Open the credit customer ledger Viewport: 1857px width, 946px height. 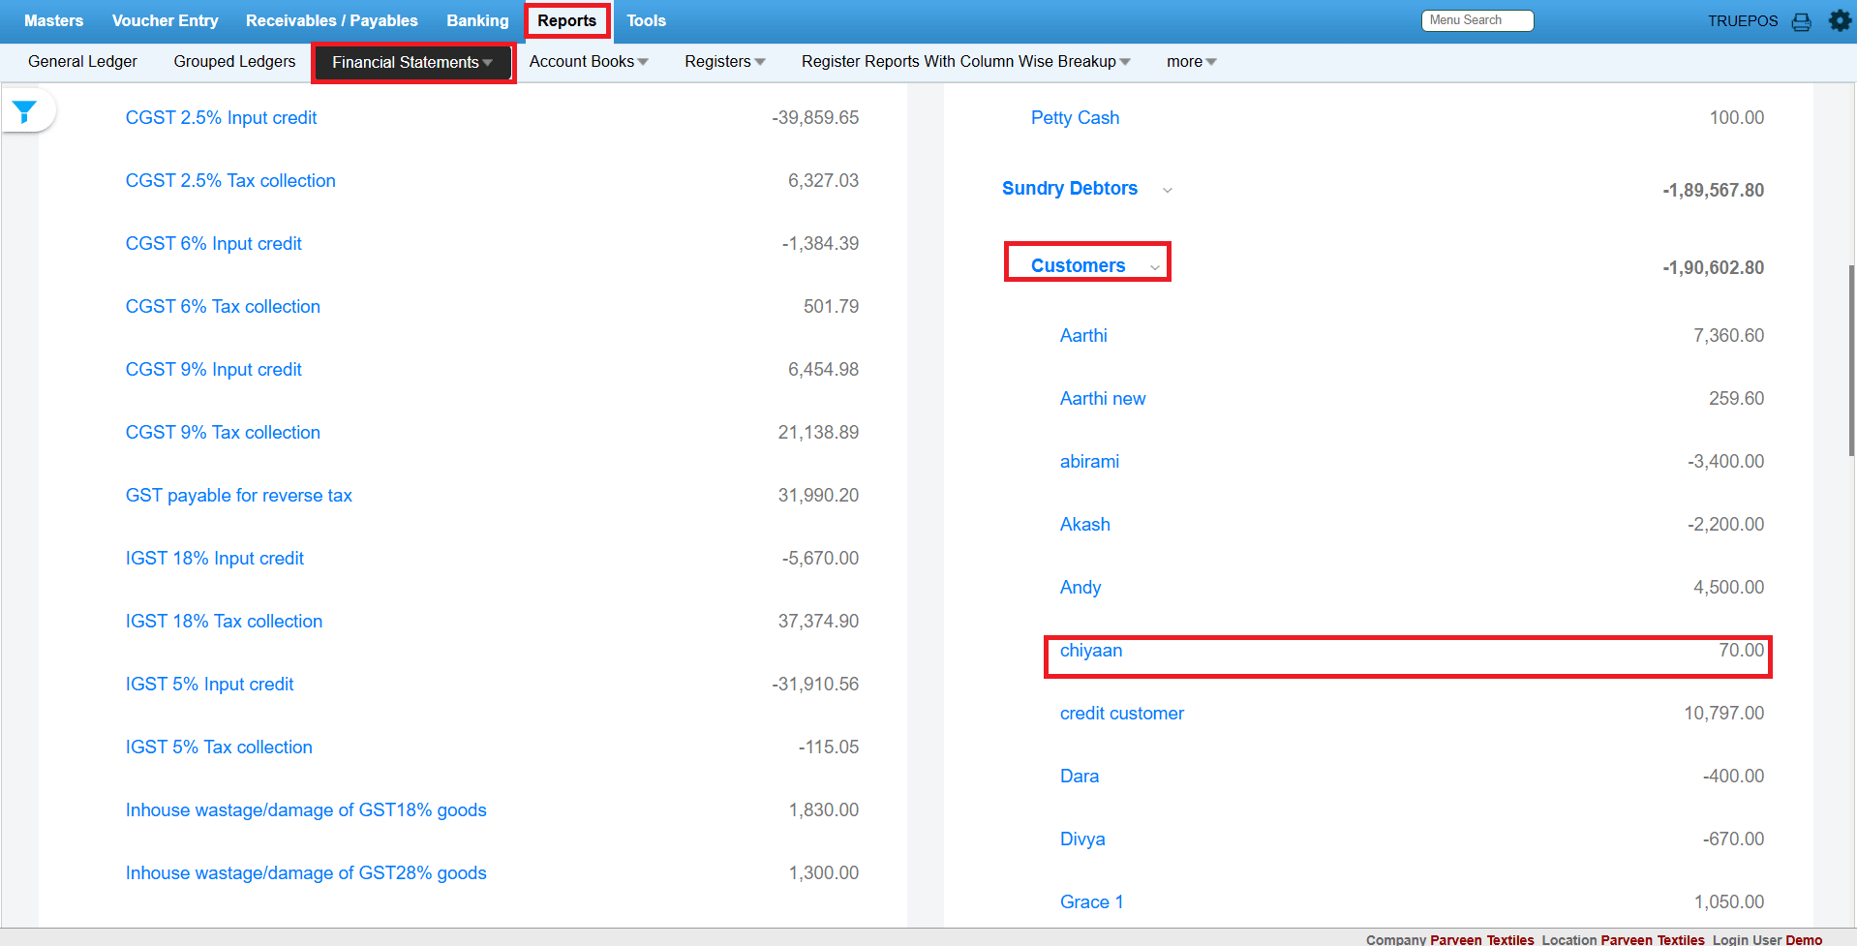point(1122,714)
